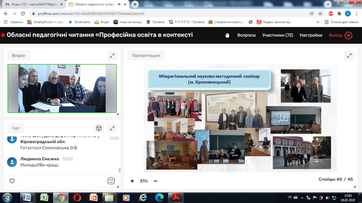The image size is (362, 203).
Task: Open Настройки in the webinar header
Action: pyautogui.click(x=311, y=35)
